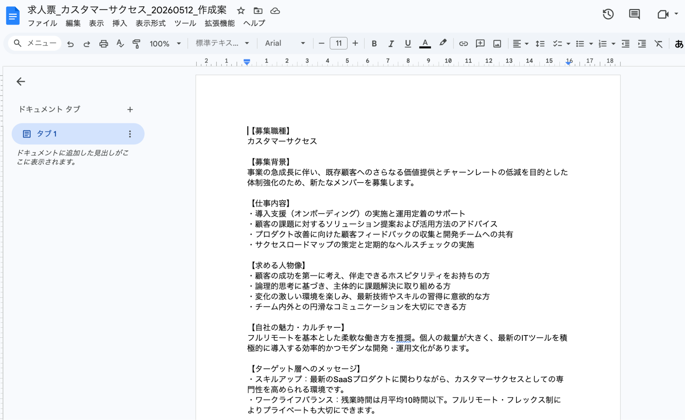
Task: Open line and paragraph spacing
Action: (x=540, y=43)
